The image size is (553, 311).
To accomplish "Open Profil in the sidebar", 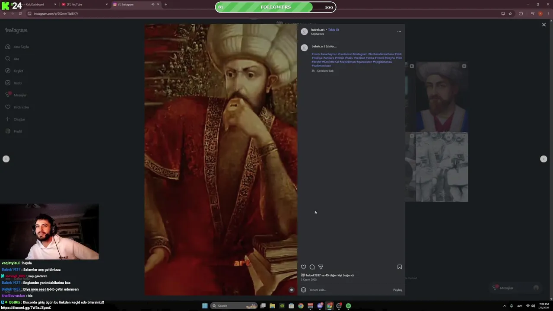I will click(13, 131).
